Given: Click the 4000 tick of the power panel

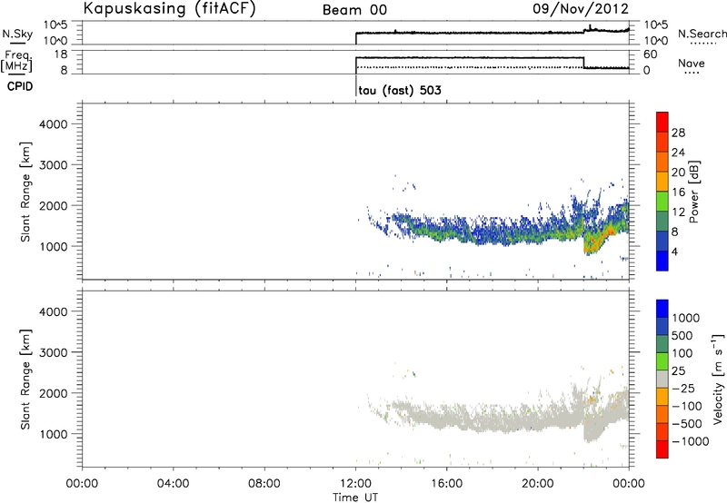Looking at the screenshot, I should pos(54,124).
